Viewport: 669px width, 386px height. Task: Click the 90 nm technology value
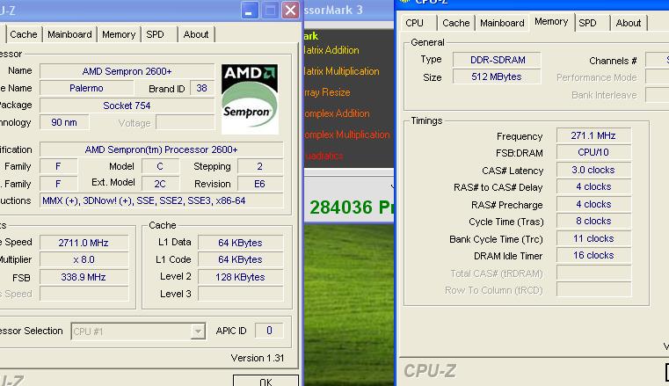64,123
